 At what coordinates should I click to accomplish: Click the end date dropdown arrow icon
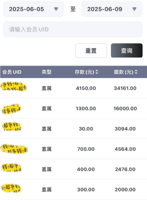(x=134, y=9)
